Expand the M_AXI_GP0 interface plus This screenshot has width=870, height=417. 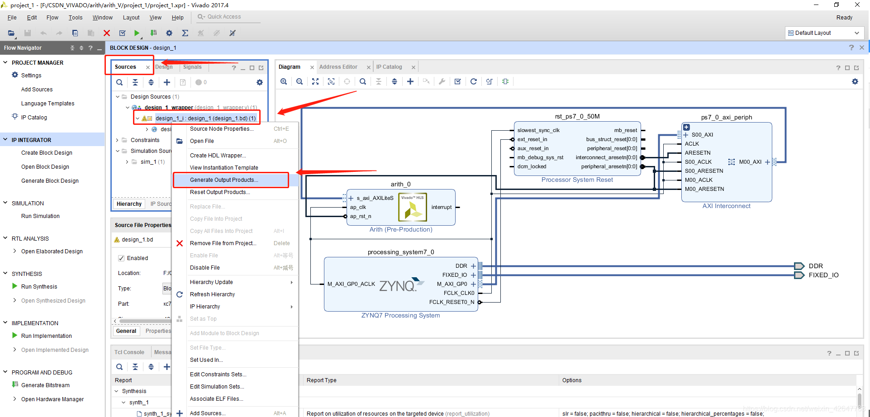[x=473, y=284]
